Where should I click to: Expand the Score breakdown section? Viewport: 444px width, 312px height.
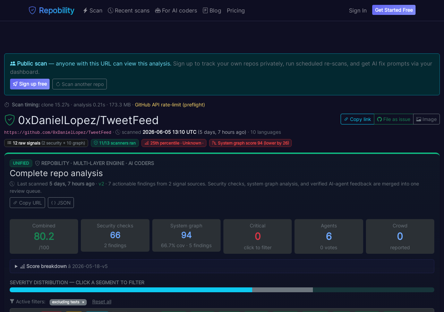[222, 266]
